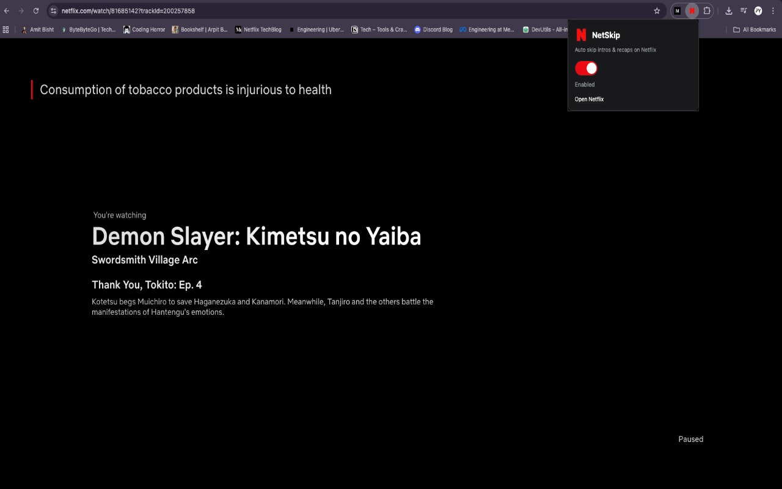782x489 pixels.
Task: Open the Discord Blog bookmark
Action: [x=434, y=29]
